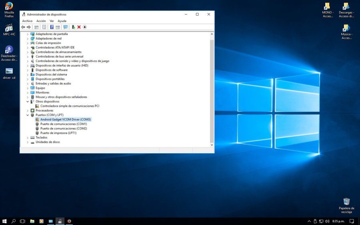
Task: Select Puerto de comunicaciones (COM2)
Action: point(64,129)
